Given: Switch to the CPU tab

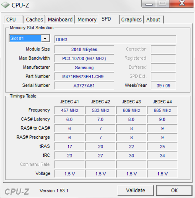Looking at the screenshot, I should pos(13,19).
